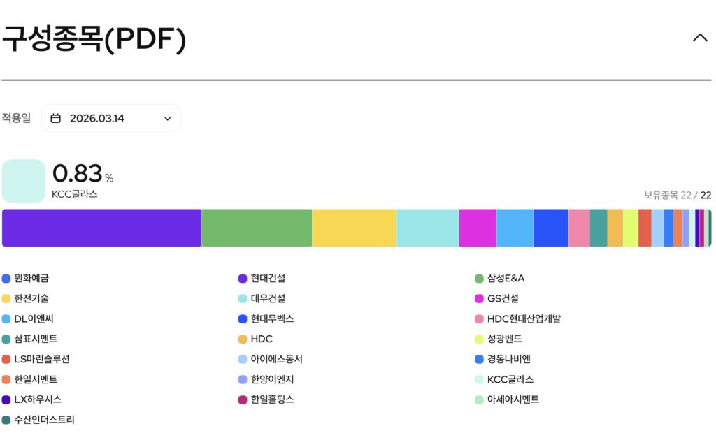Image resolution: width=716 pixels, height=433 pixels.
Task: Click the pink dot beside HDC현대산업개발
Action: point(479,319)
